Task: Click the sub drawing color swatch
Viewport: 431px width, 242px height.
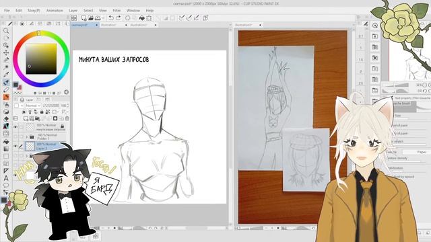Action: coord(20,87)
